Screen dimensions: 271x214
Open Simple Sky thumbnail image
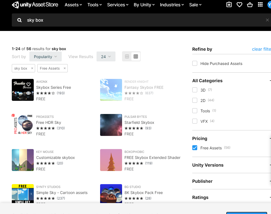pyautogui.click(x=23, y=193)
